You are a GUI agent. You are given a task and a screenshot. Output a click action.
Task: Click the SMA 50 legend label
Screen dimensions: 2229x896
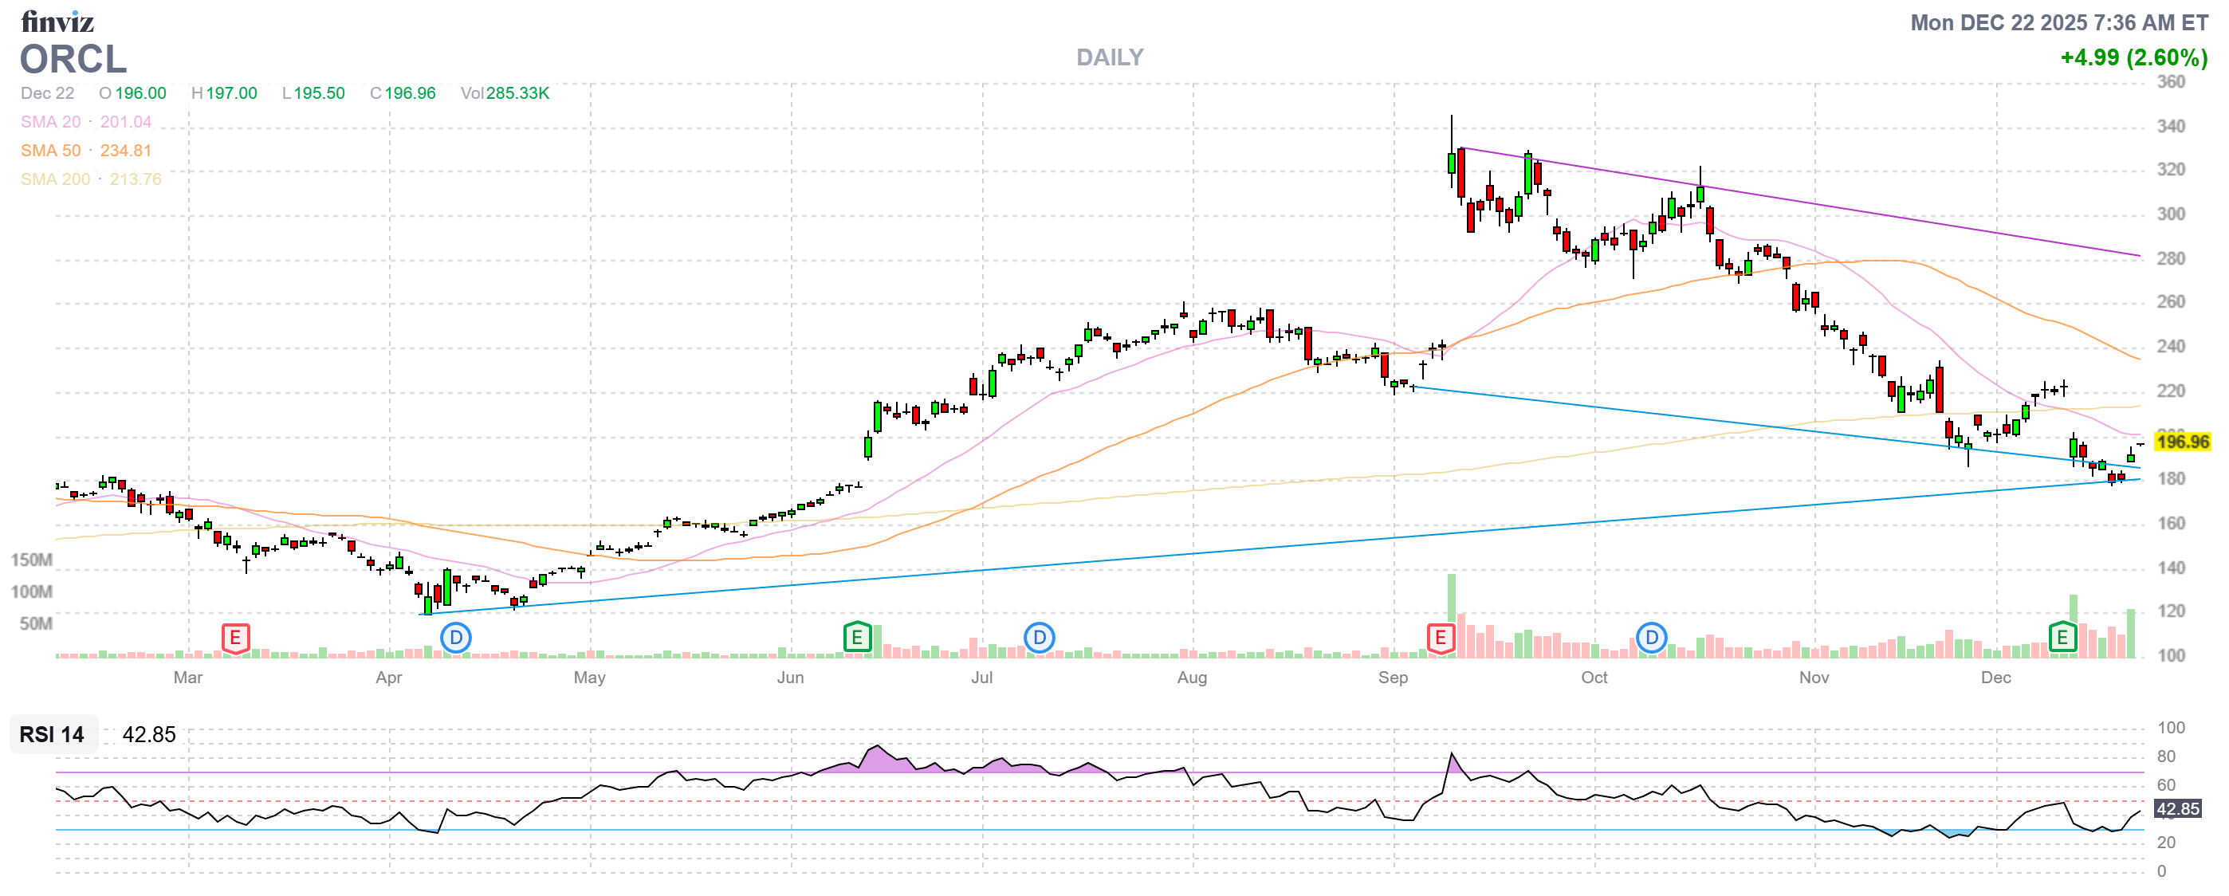[x=50, y=151]
